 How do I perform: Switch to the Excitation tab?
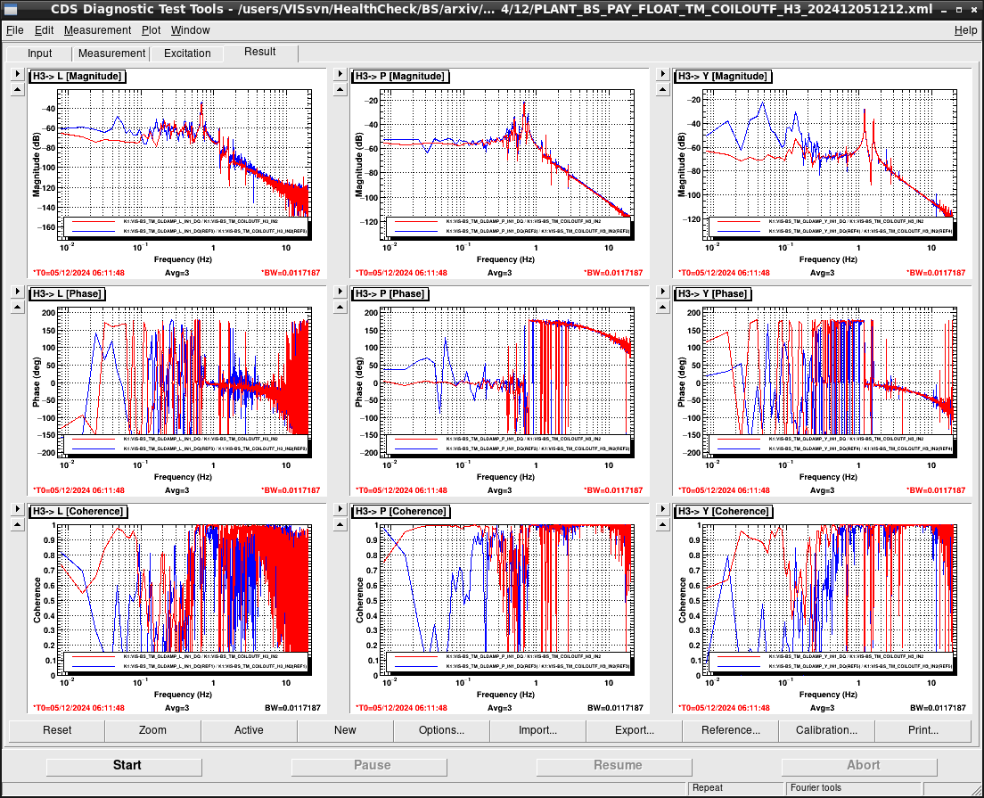pyautogui.click(x=187, y=53)
